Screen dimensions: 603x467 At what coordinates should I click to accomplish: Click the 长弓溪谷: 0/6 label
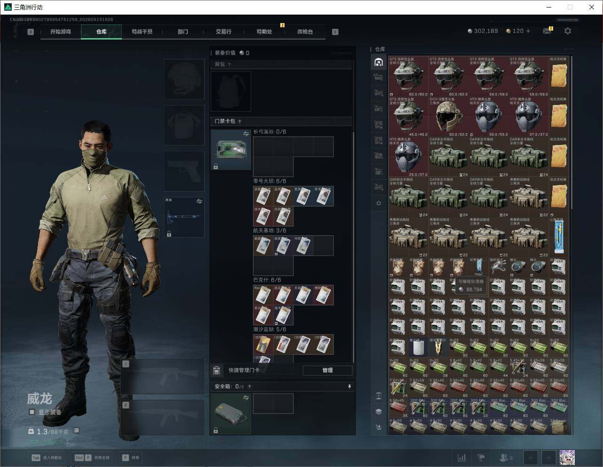pyautogui.click(x=270, y=132)
